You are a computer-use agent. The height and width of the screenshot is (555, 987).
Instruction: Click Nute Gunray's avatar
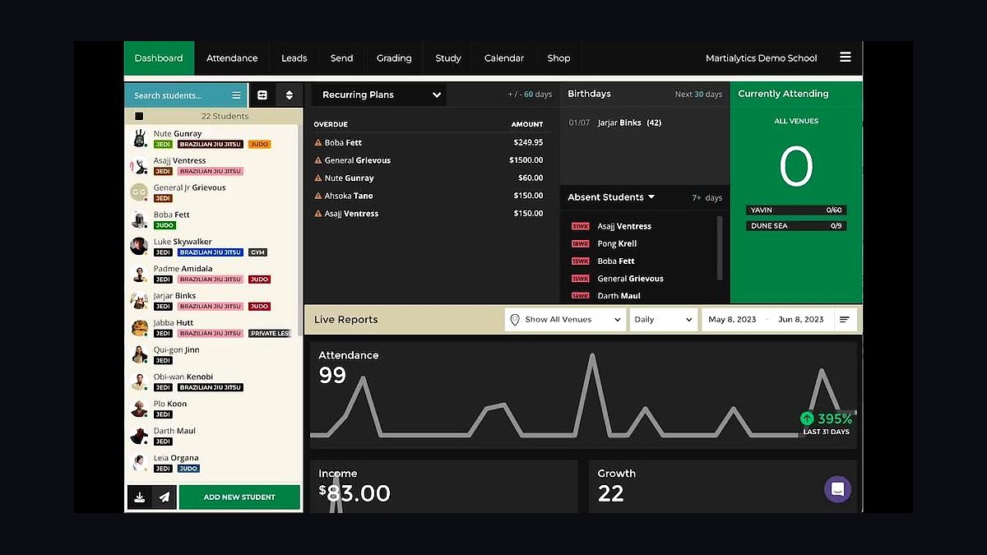[139, 138]
